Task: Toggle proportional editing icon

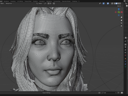Action: click(54, 3)
